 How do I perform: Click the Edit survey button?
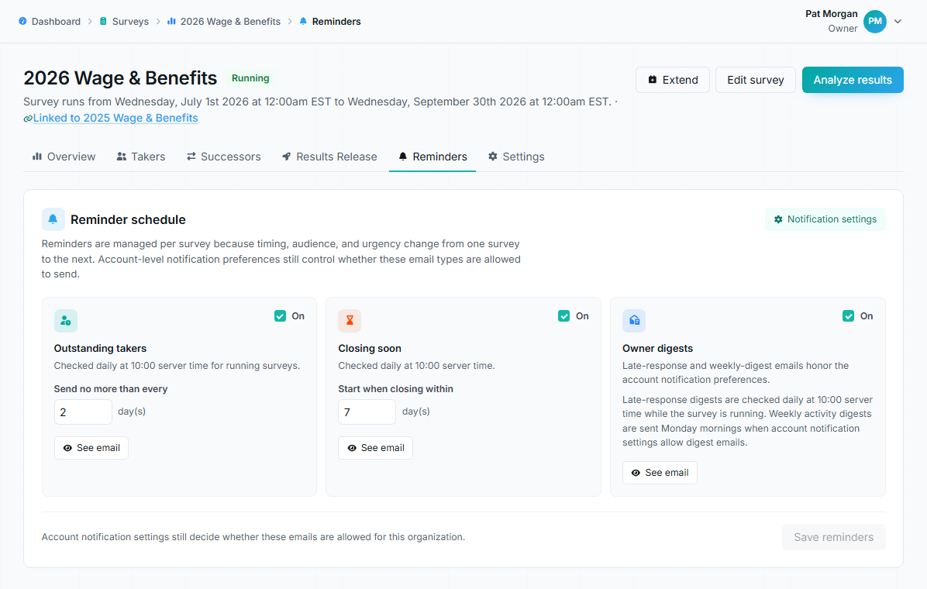click(x=756, y=80)
